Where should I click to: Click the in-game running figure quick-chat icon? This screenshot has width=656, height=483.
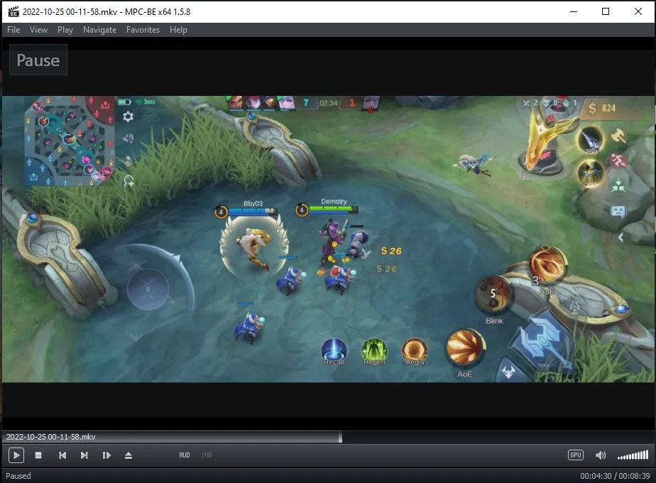pos(618,161)
